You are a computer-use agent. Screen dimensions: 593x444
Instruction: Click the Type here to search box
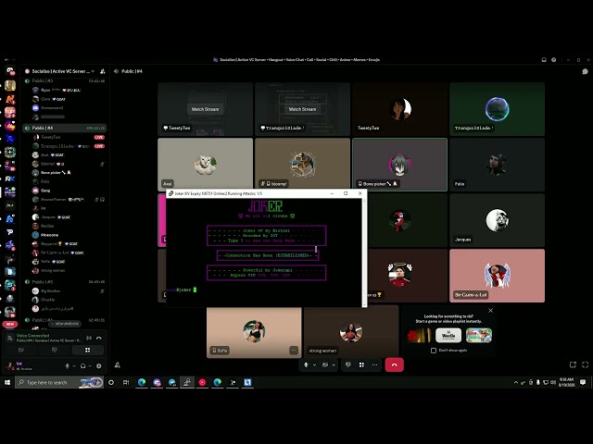point(59,382)
